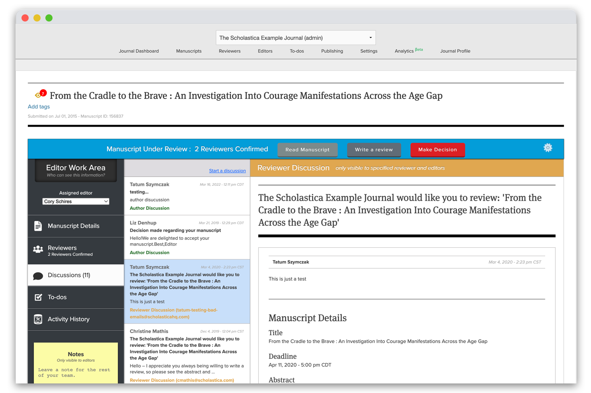This screenshot has height=393, width=591.
Task: Open Christine Mathis discussion entry
Action: [x=187, y=354]
